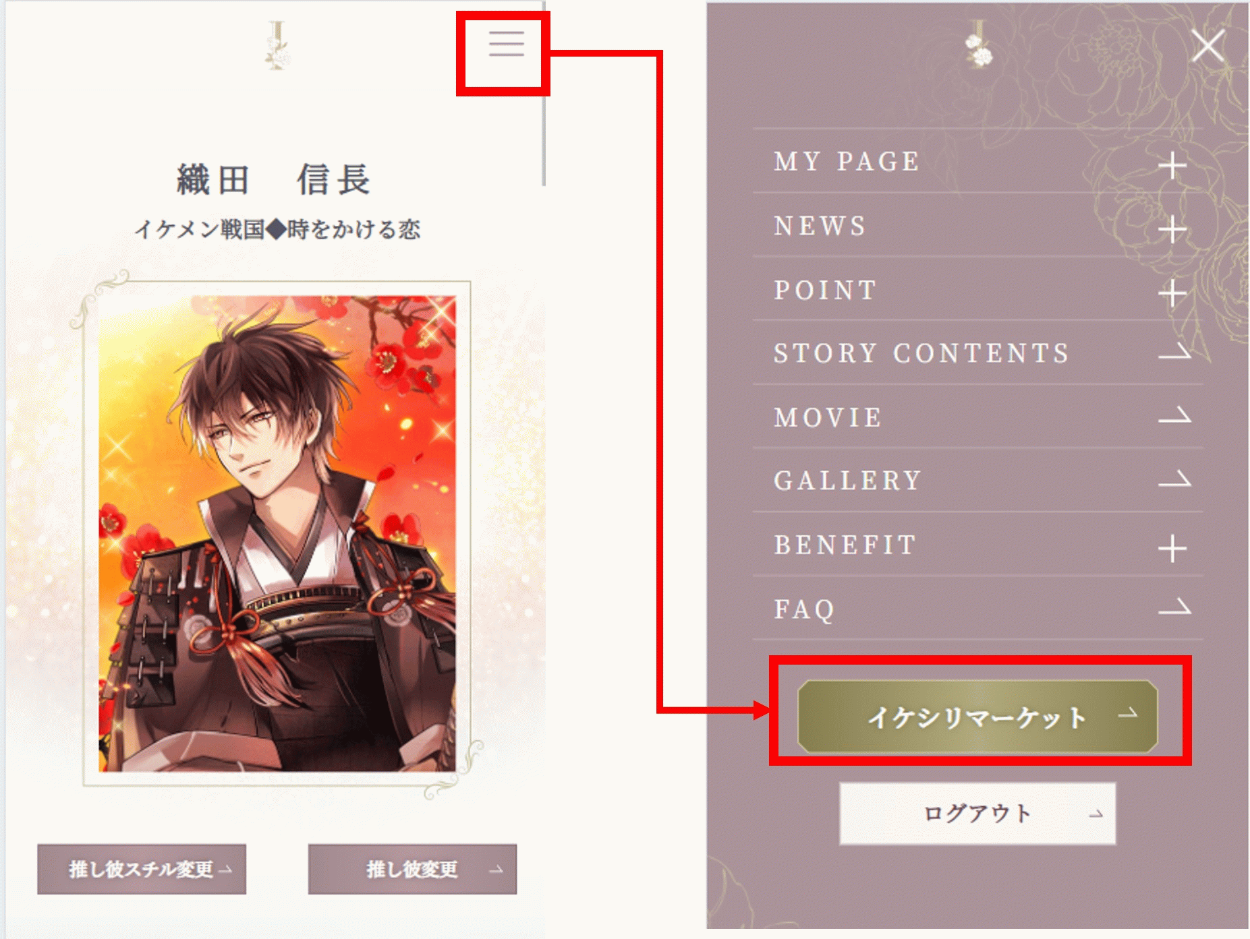
Task: Click the arrow icon next to MOVIE
Action: coord(1174,416)
